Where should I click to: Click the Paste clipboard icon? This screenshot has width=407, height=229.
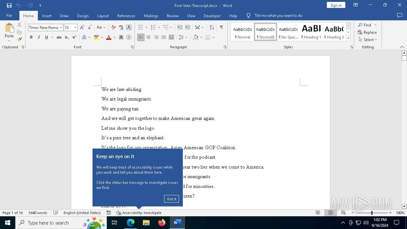[x=9, y=28]
